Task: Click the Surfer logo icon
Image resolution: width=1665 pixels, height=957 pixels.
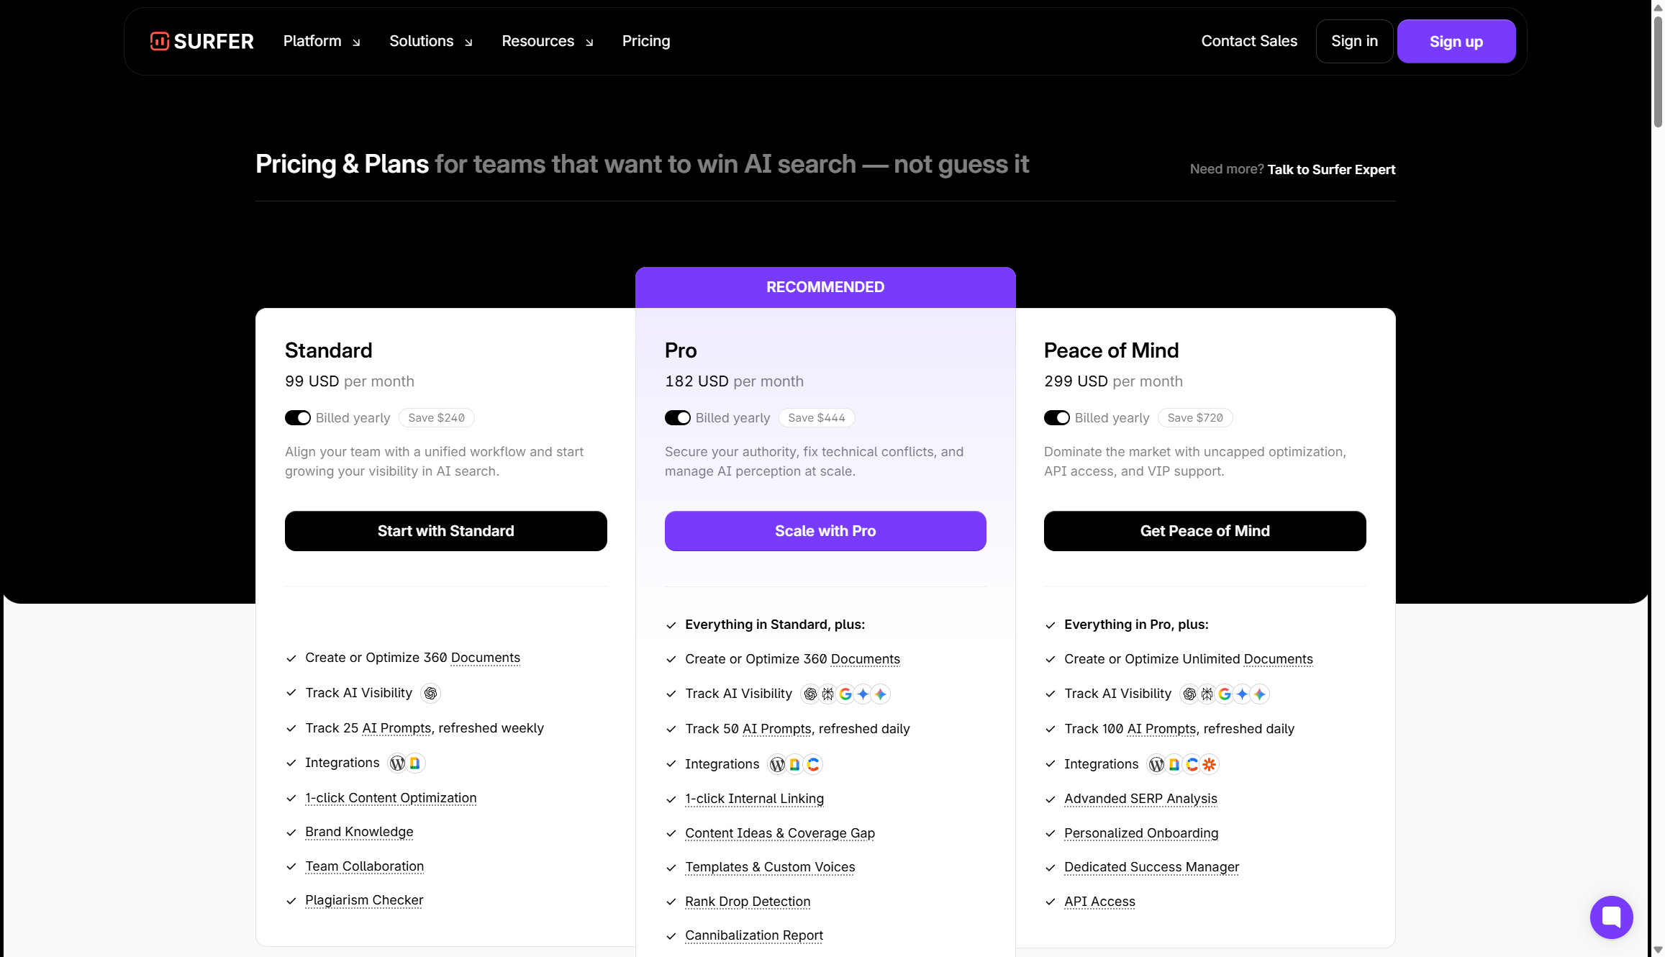Action: 158,41
